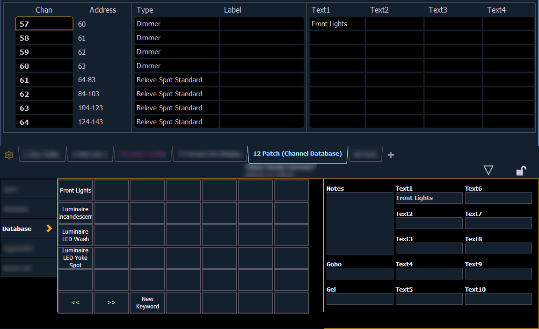Click Releve Spot Standard type for channel 64

(177, 122)
